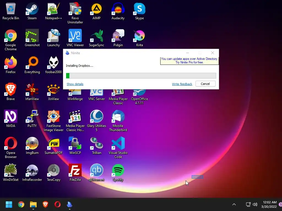Click the SugarSync hummingbird icon
The width and height of the screenshot is (282, 211).
[97, 38]
